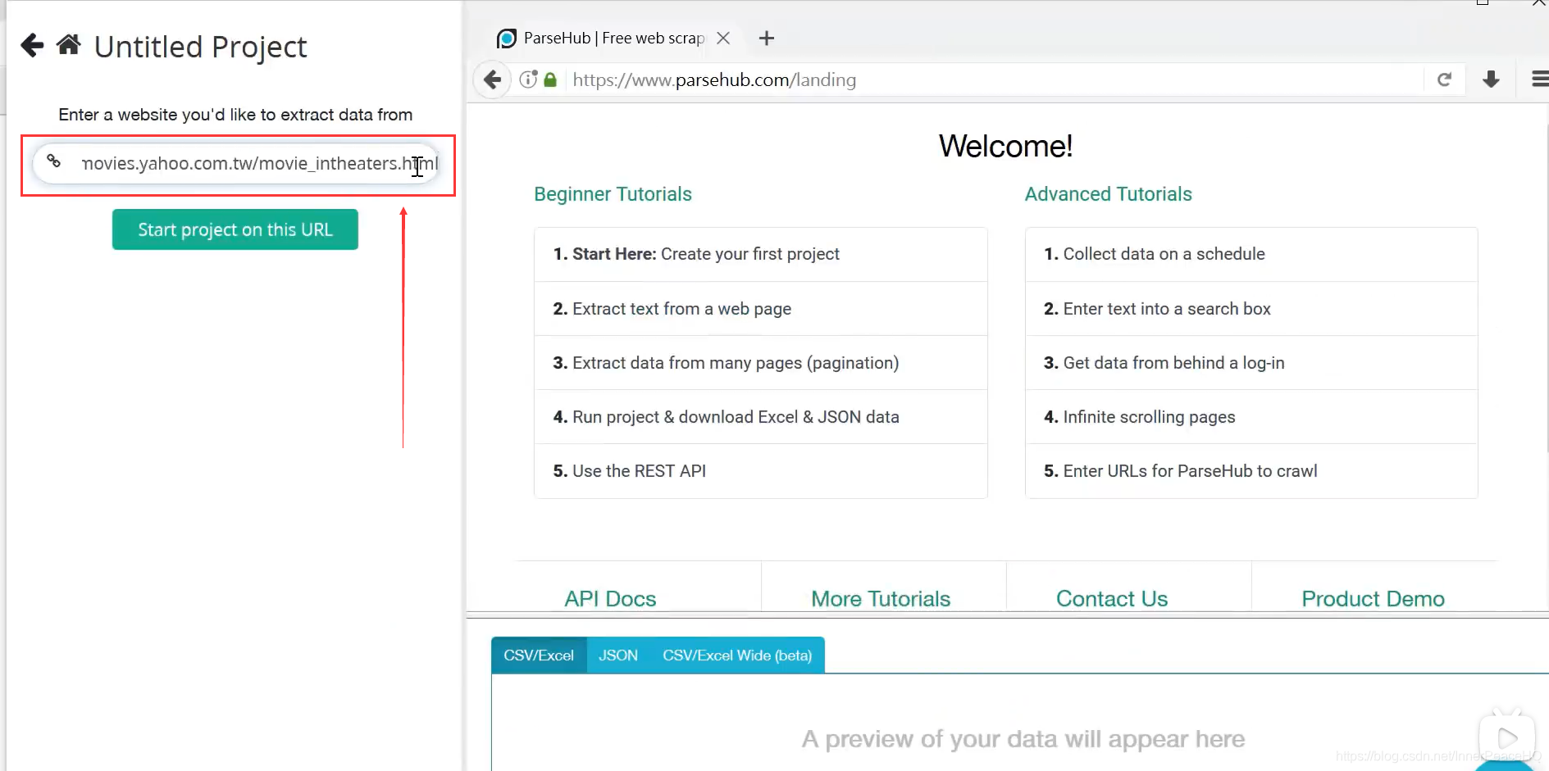Open Start Here: Create your first project
Viewport: 1549px width, 771px height.
(x=760, y=254)
